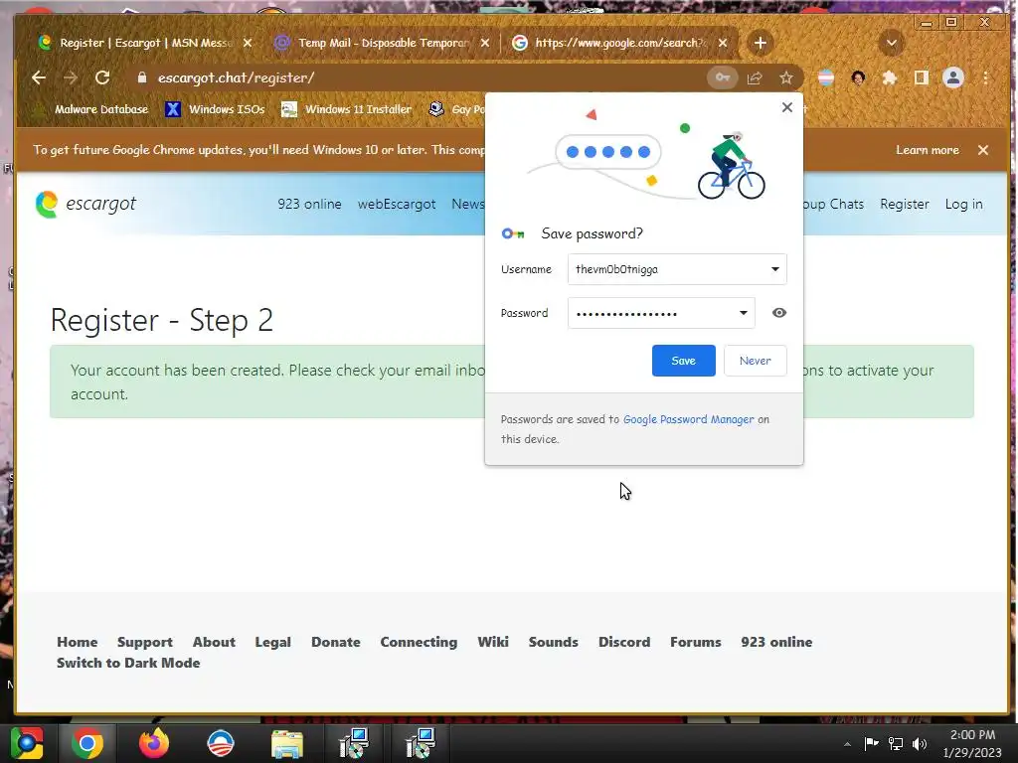Open the About footer link
Image resolution: width=1018 pixels, height=763 pixels.
(214, 642)
